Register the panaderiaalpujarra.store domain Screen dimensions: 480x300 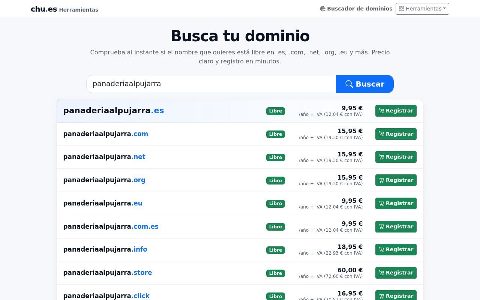pos(396,273)
